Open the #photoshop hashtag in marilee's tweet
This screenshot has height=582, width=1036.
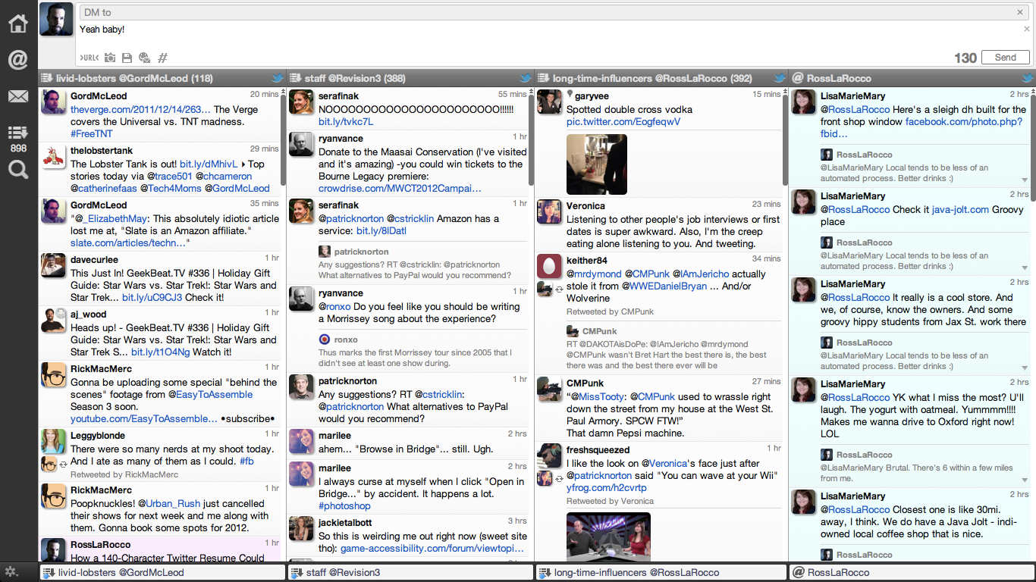click(344, 505)
